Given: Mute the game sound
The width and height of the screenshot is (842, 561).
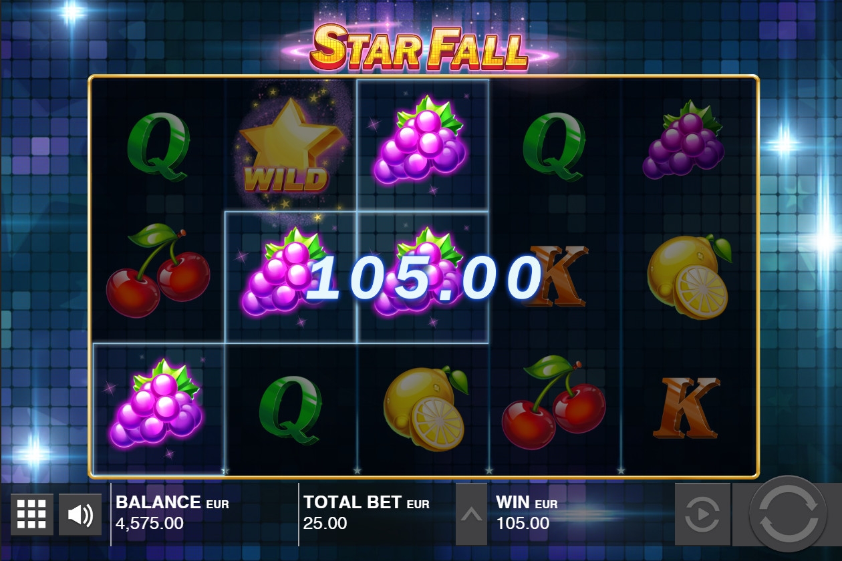Looking at the screenshot, I should (80, 515).
